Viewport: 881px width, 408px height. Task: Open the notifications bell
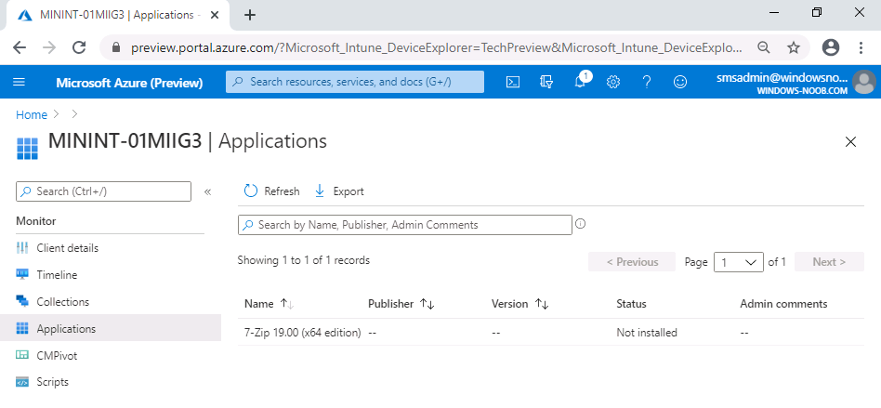click(x=581, y=82)
